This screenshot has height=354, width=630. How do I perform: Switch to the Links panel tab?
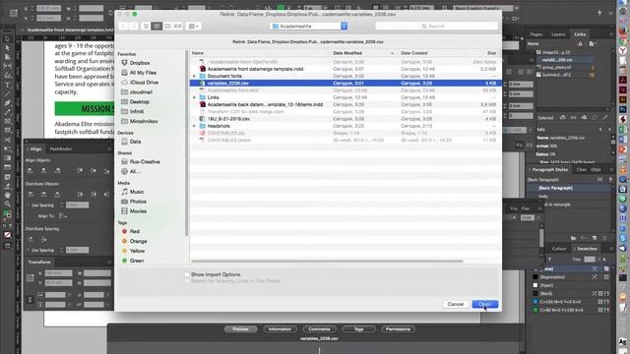pos(580,34)
